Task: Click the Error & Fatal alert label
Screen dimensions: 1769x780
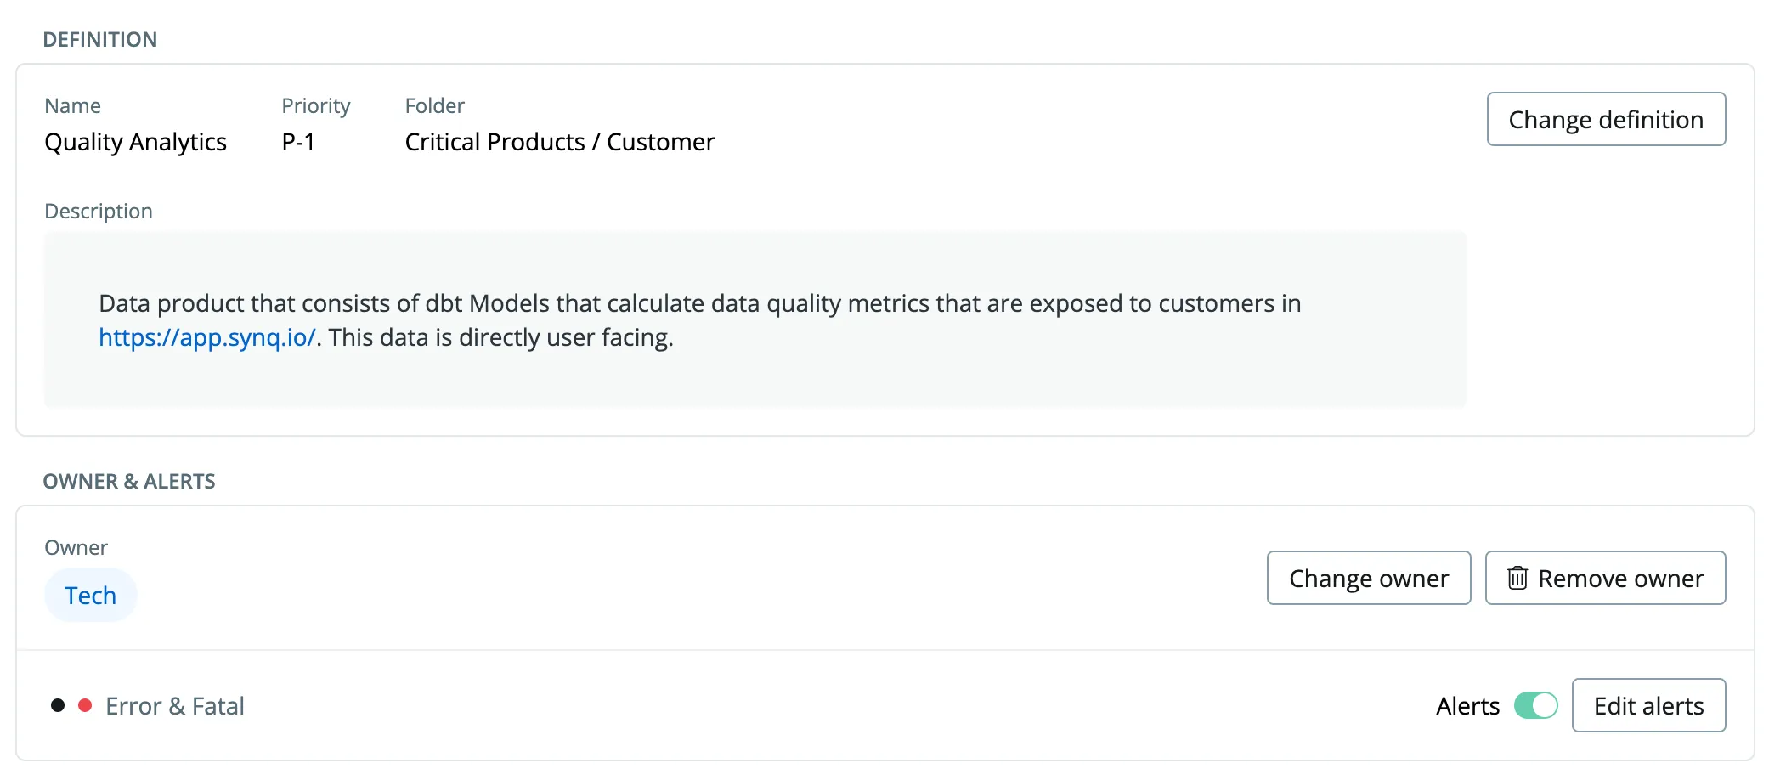Action: (174, 705)
